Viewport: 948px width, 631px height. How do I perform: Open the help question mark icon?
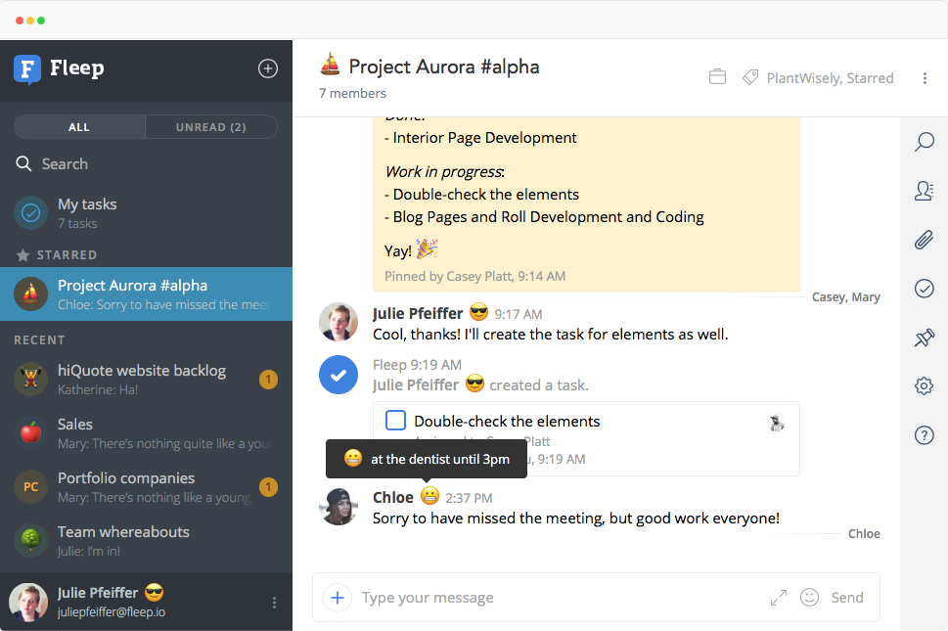coord(924,435)
